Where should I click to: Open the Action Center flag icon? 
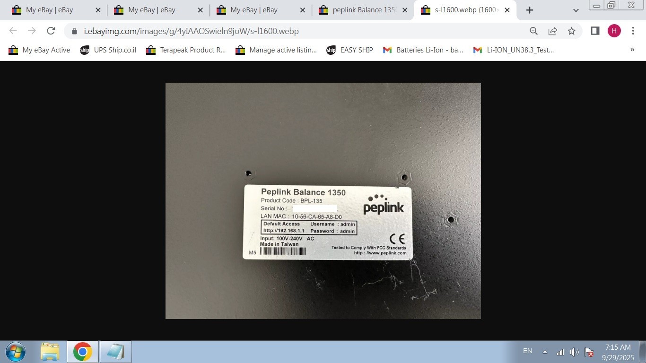[589, 352]
